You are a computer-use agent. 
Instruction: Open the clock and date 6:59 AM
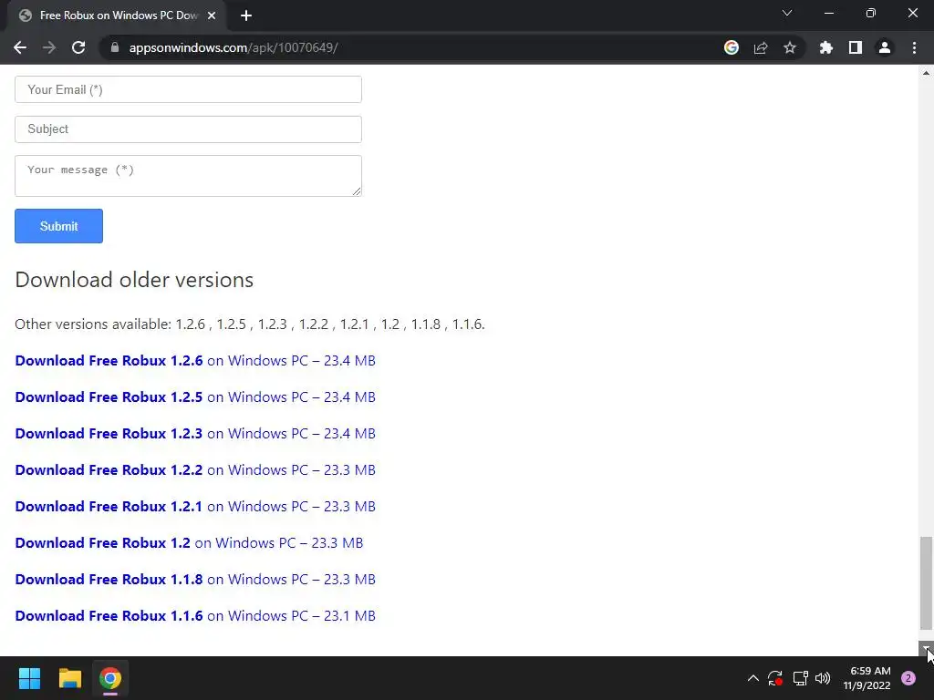tap(867, 678)
